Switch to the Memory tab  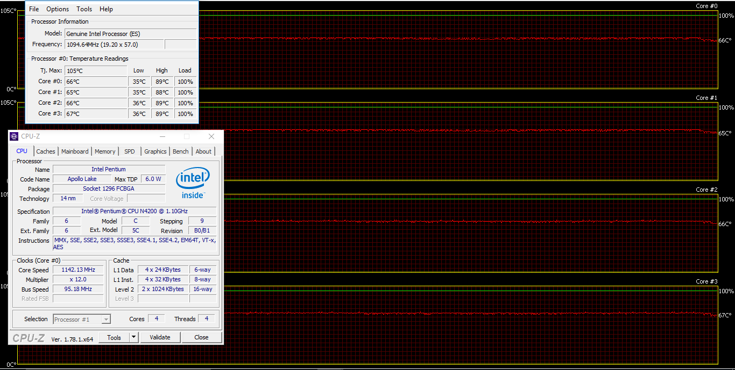point(105,151)
